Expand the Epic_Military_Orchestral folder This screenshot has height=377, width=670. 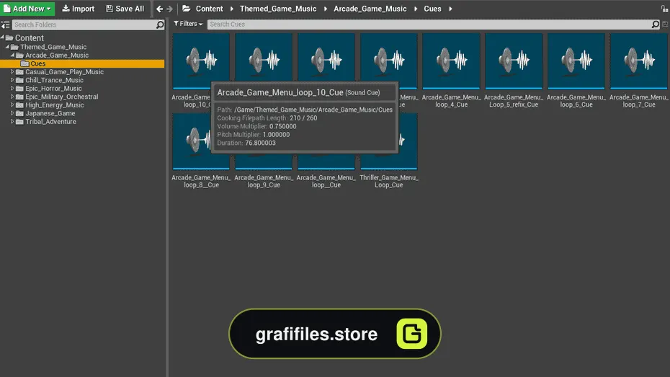12,97
